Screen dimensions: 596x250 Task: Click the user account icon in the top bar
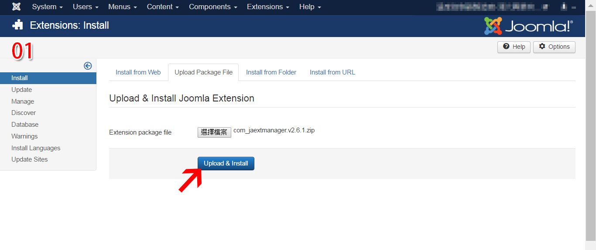[x=564, y=7]
